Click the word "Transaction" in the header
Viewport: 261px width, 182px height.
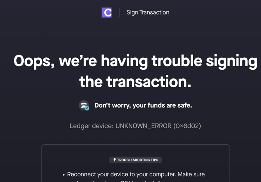(155, 12)
